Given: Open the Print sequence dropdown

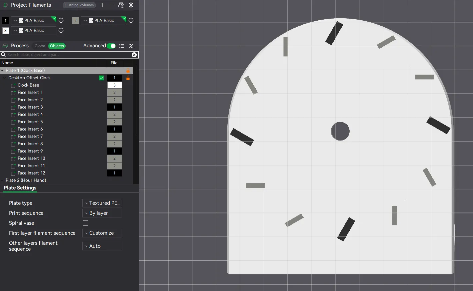Looking at the screenshot, I should [x=102, y=213].
